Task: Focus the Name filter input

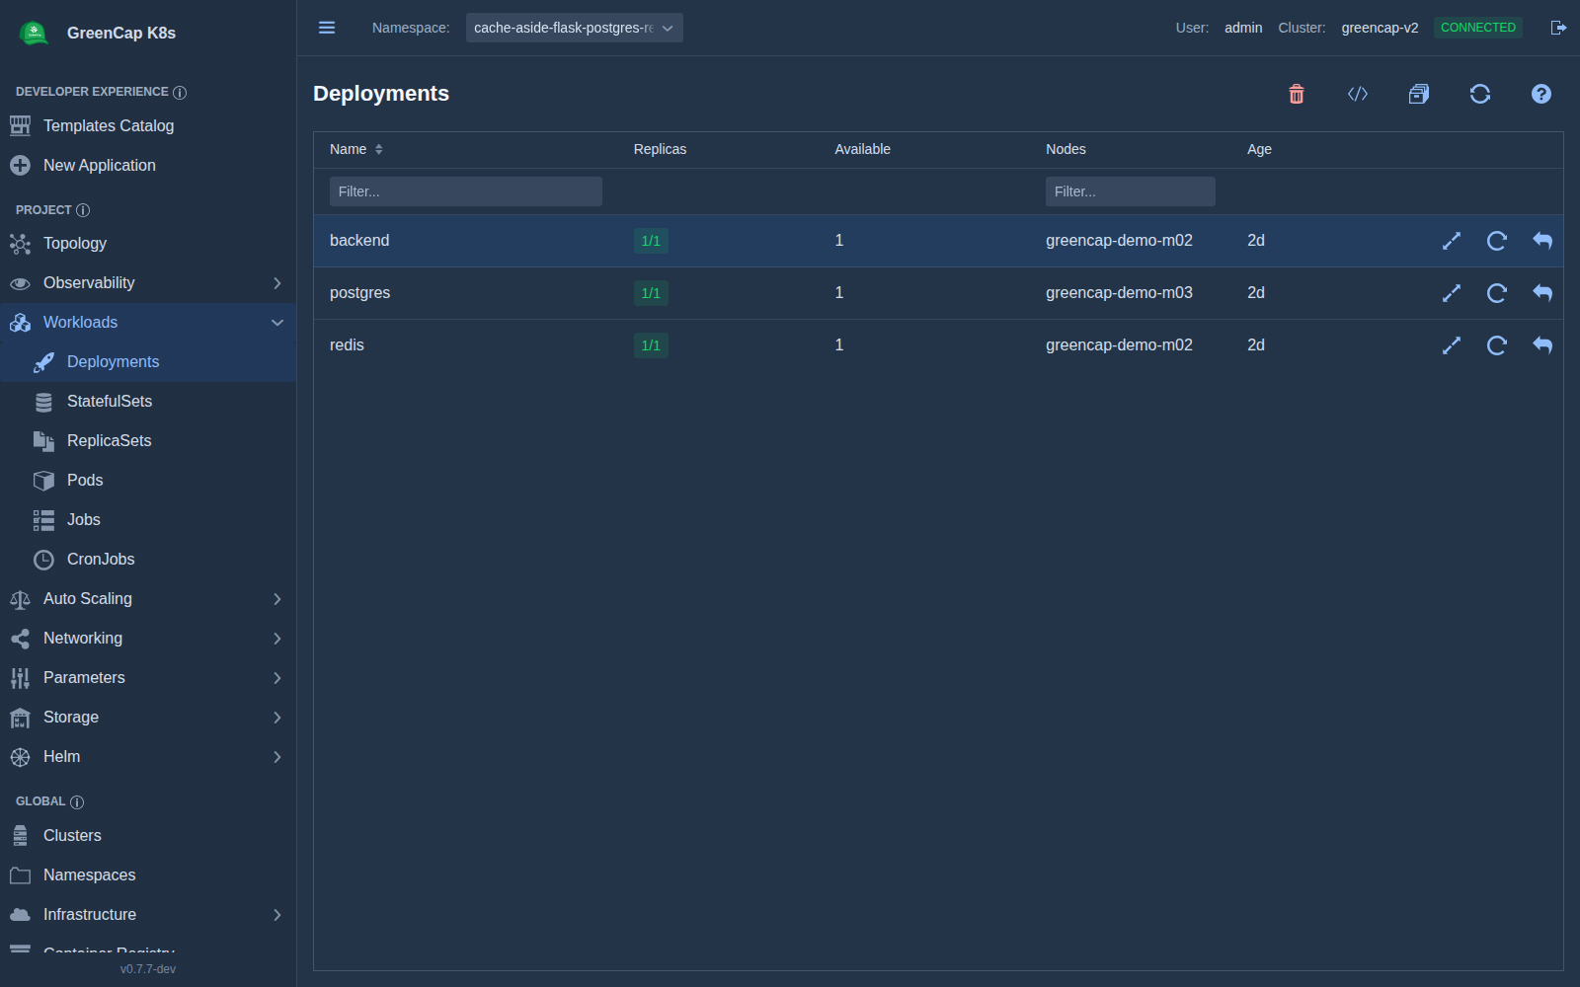Action: coord(466,191)
